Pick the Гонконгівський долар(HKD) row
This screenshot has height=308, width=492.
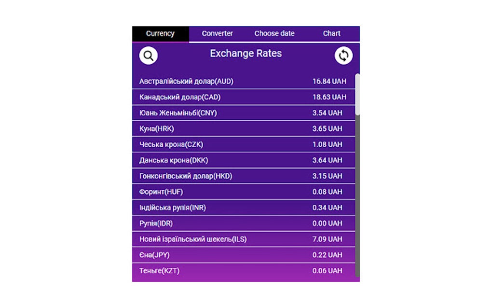click(244, 176)
